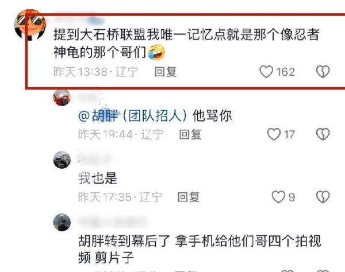This screenshot has width=345, height=272.
Task: Open avatar of 胡胖转到幕后了 commenter
Action: (x=62, y=222)
